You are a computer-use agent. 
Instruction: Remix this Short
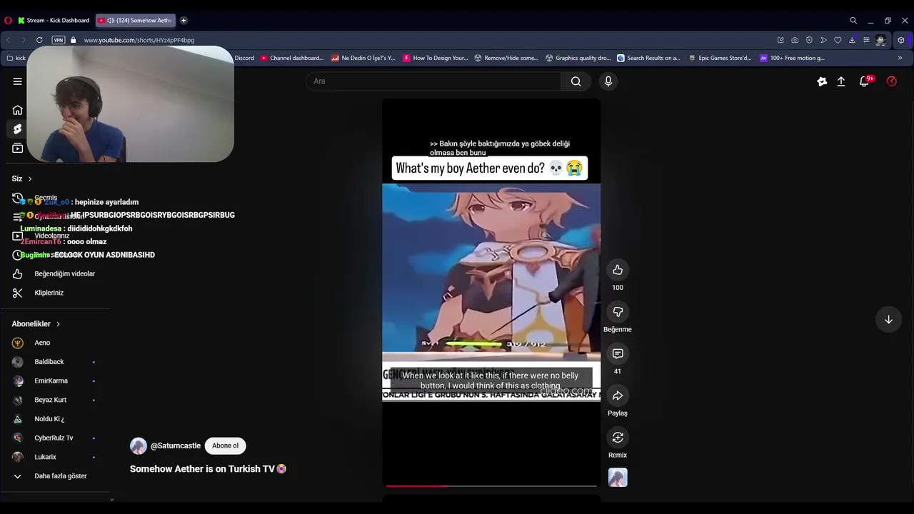click(618, 437)
